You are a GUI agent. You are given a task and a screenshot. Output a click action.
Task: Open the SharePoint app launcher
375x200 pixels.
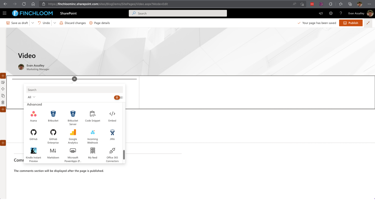coord(4,13)
